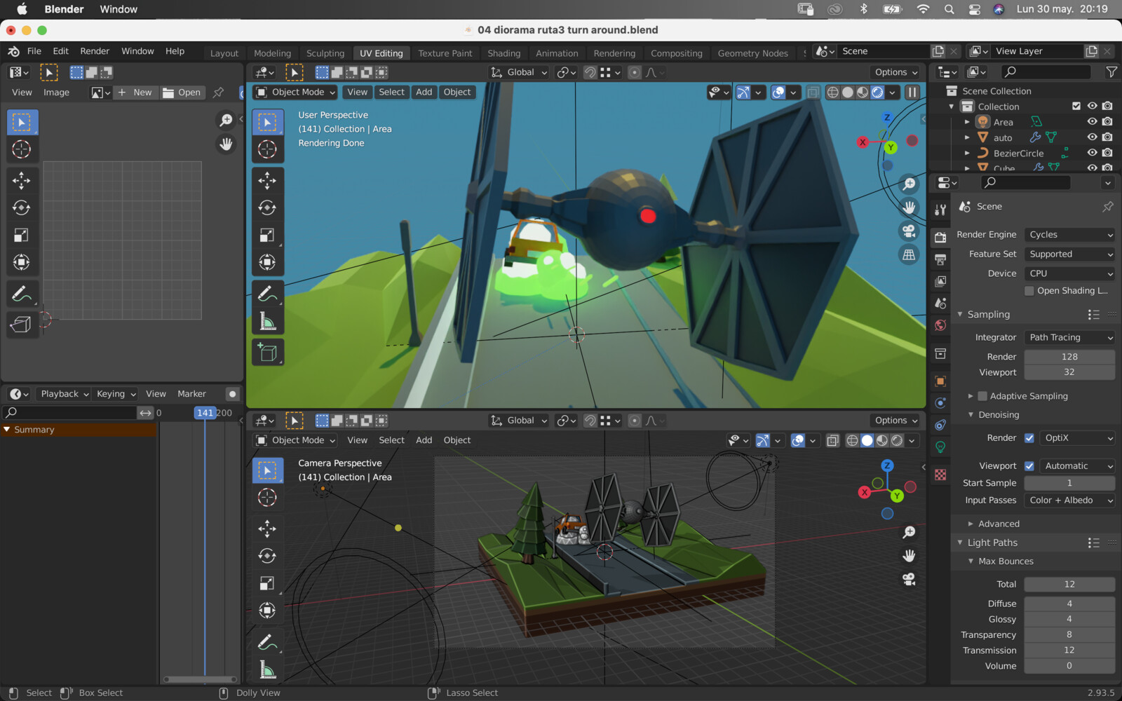This screenshot has width=1122, height=701.
Task: Open the Render menu
Action: (95, 51)
